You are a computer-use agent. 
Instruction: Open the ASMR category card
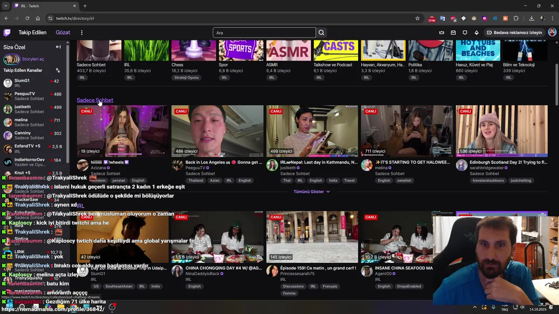pos(288,50)
